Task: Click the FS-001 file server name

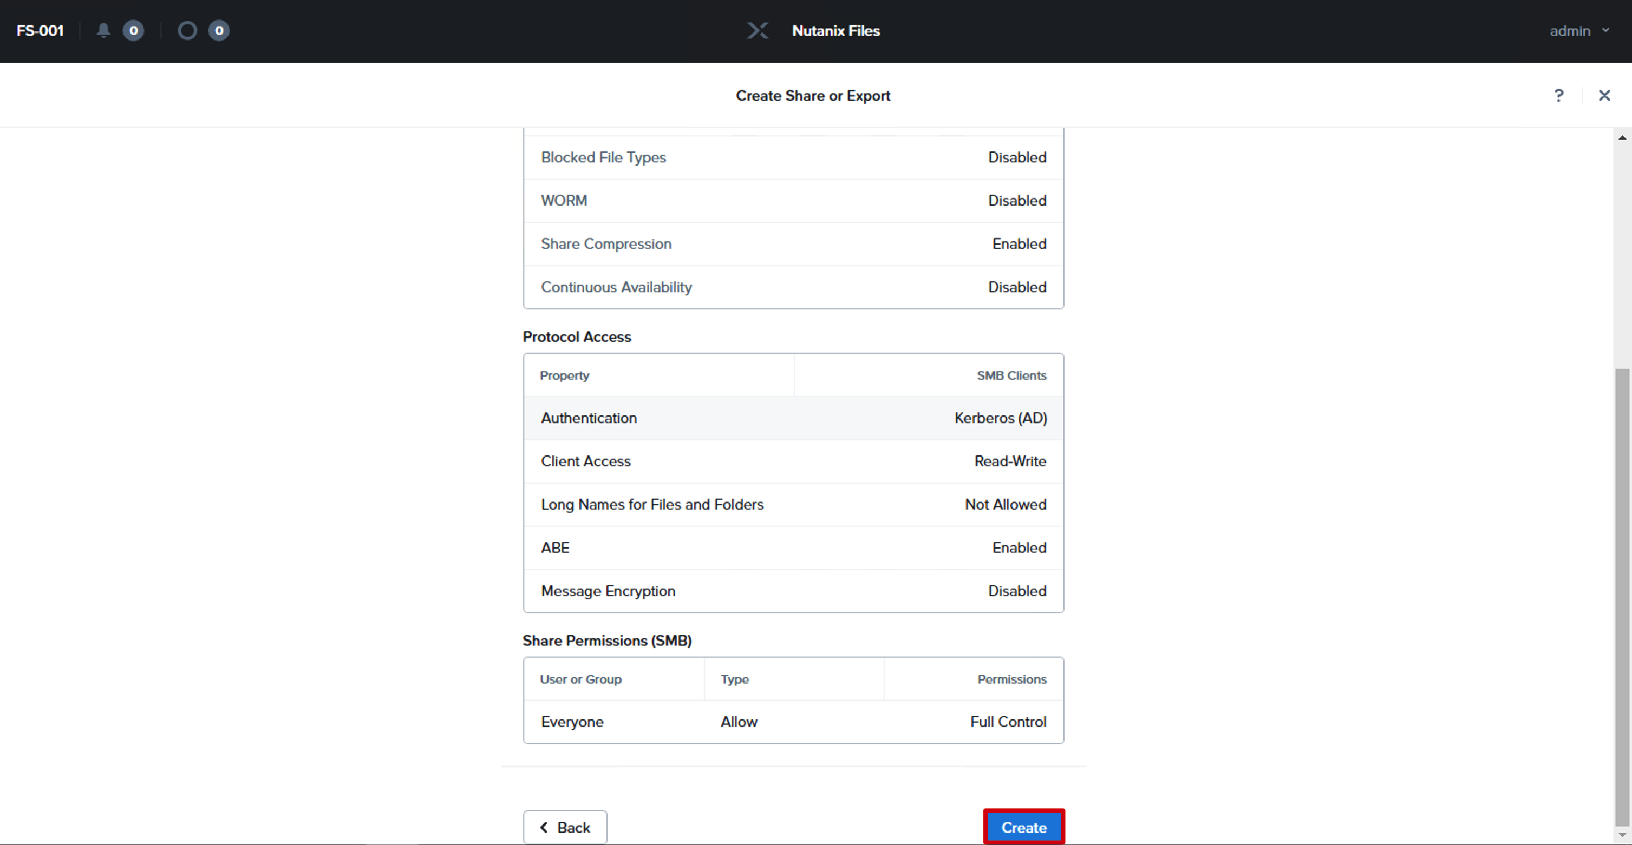Action: click(x=40, y=30)
